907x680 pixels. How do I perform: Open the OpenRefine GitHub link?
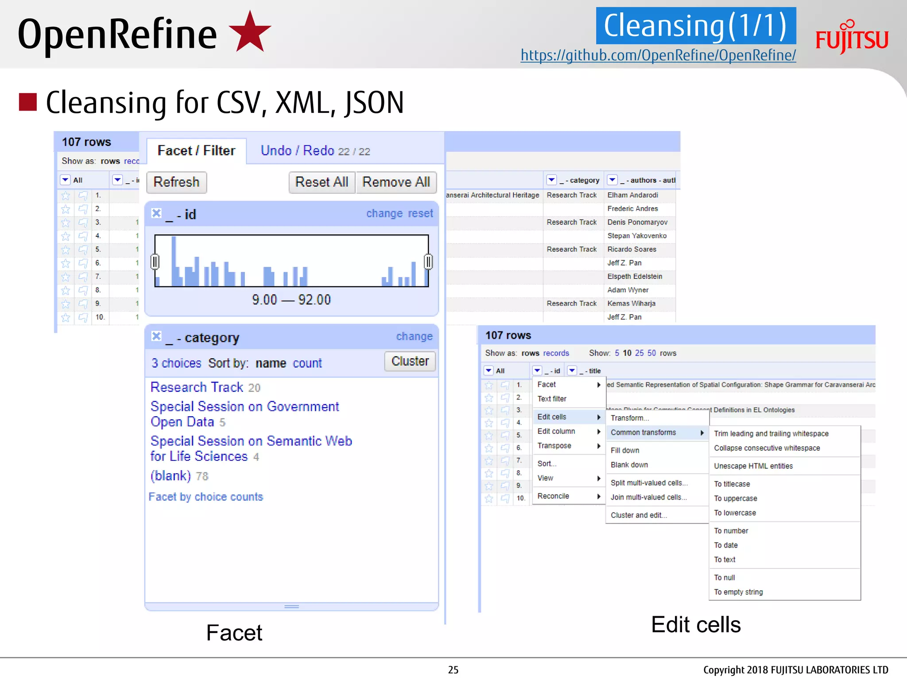pyautogui.click(x=658, y=55)
